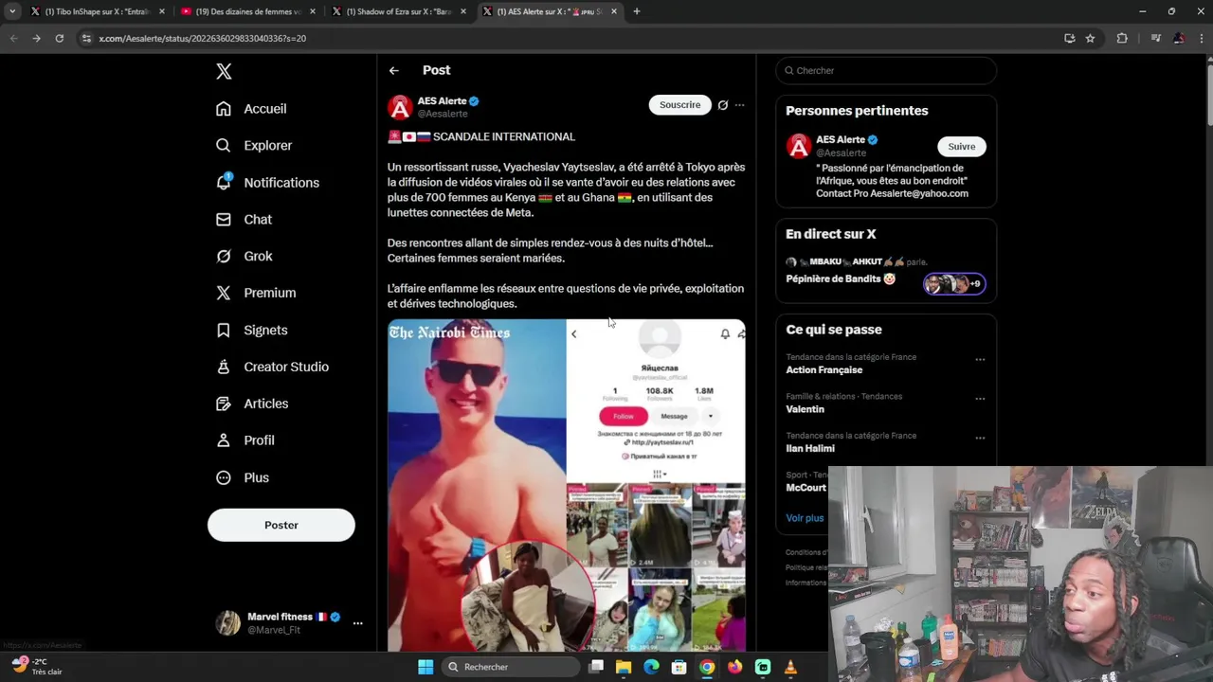
Task: Click the Poster button
Action: [281, 525]
